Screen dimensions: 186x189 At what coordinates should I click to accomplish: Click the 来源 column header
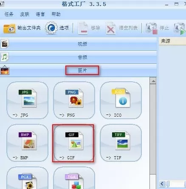[x=172, y=41]
